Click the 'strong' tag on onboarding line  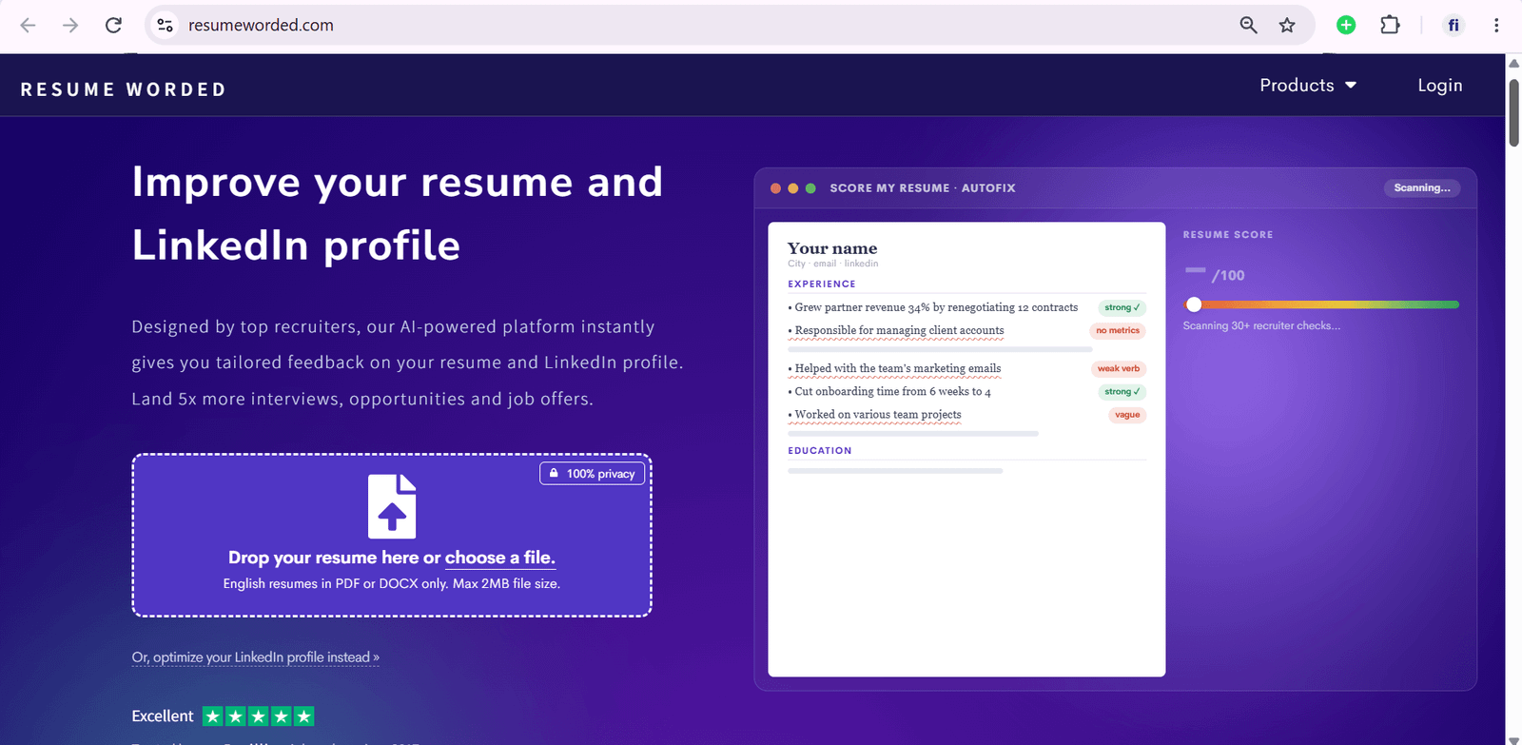click(1122, 391)
